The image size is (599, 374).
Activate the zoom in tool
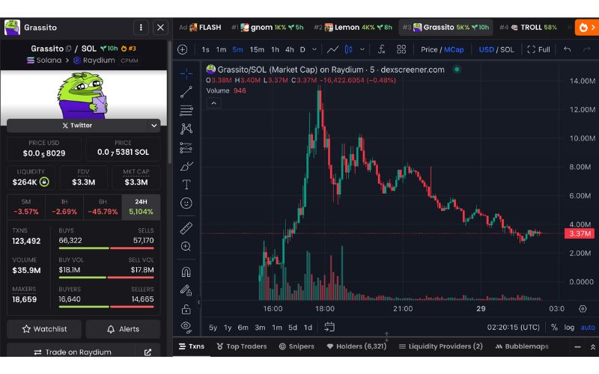186,247
